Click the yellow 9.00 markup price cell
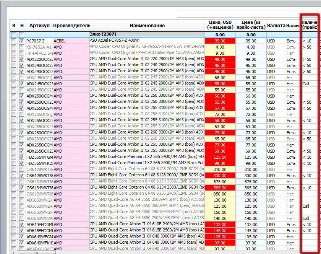Viewport: 321px width, 254px height. tap(220, 53)
